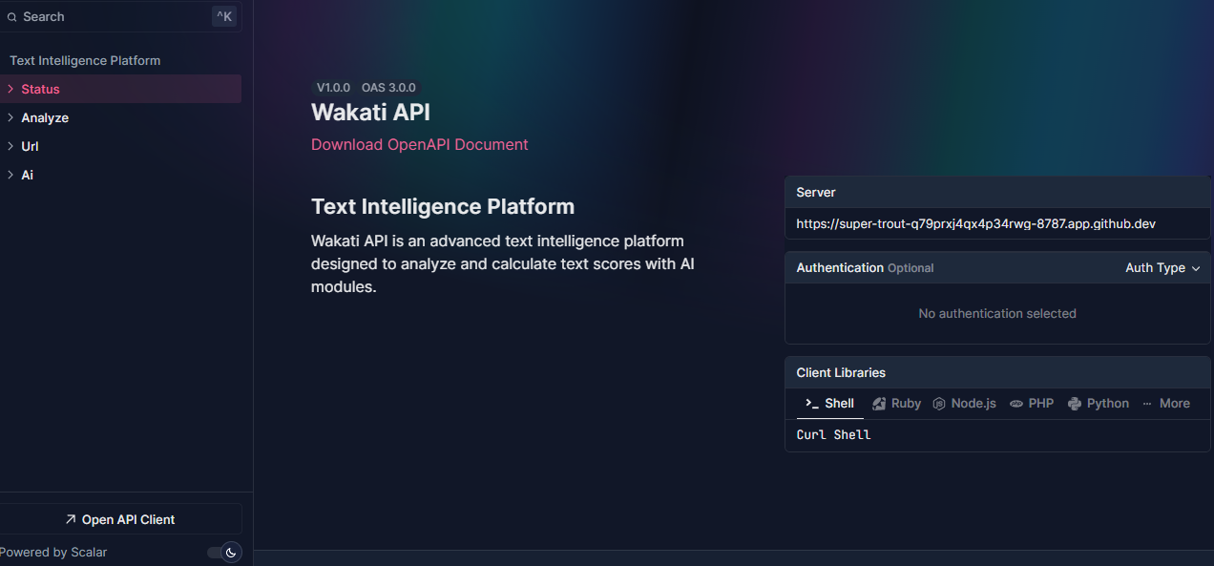
Task: Toggle dark mode switch at bottom left
Action: [x=224, y=552]
